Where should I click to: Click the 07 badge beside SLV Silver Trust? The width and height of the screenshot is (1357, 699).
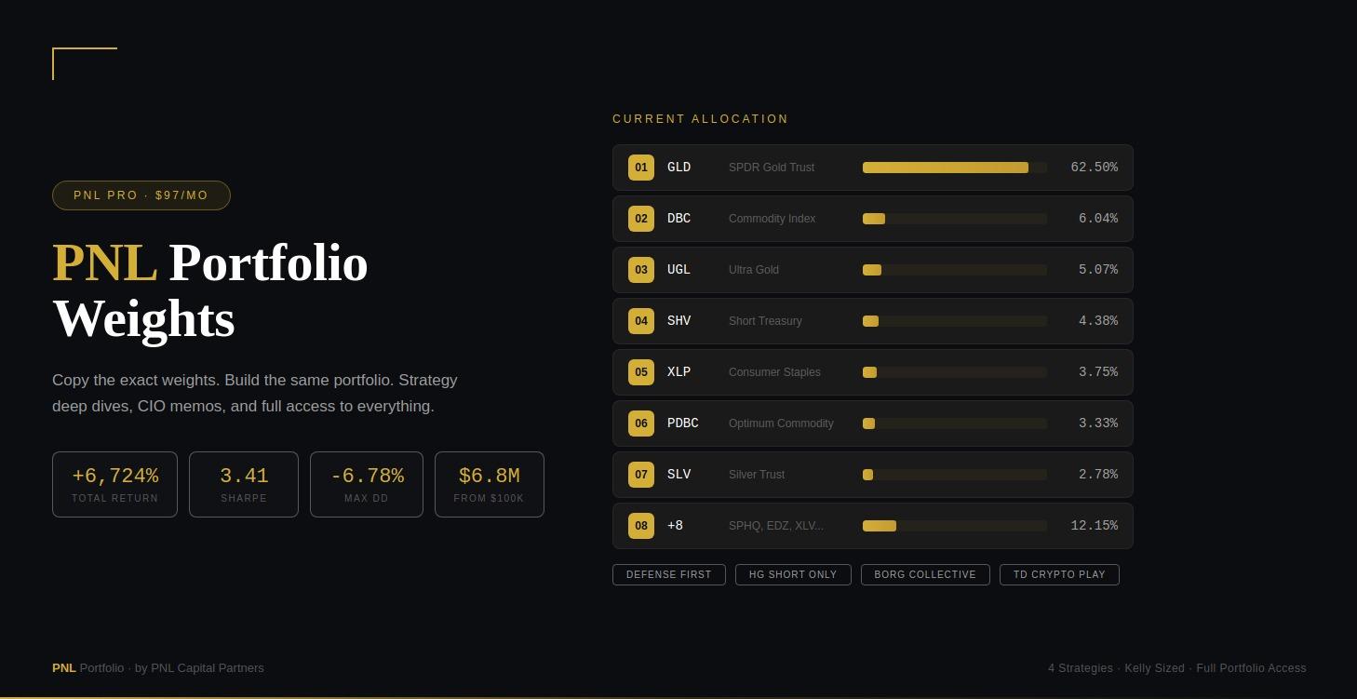(640, 475)
